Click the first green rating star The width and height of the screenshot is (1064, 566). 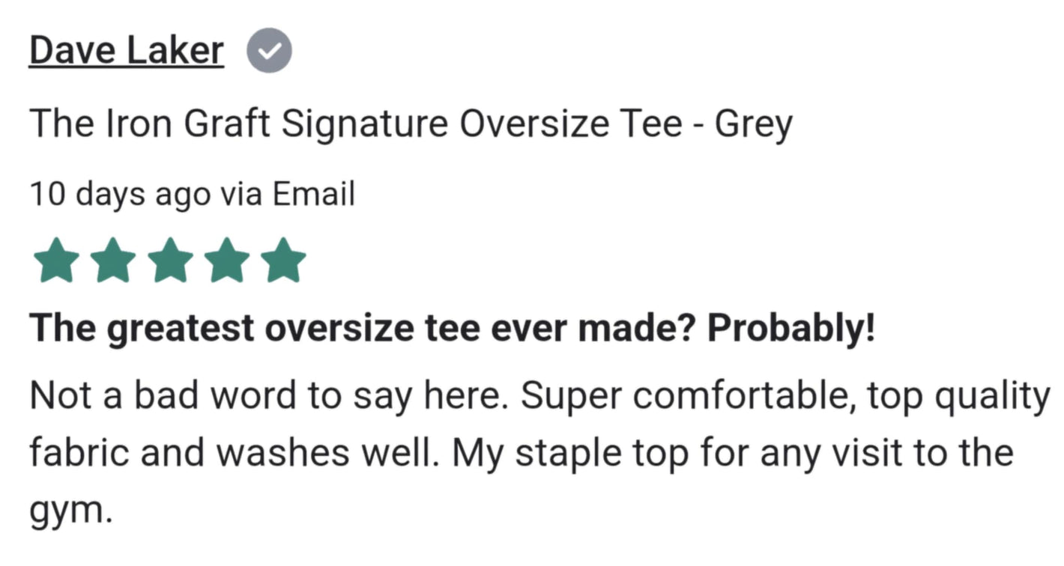(x=56, y=260)
